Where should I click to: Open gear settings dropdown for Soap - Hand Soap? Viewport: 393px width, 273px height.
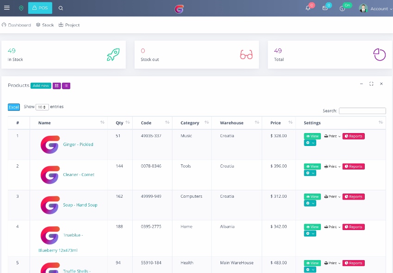[310, 203]
